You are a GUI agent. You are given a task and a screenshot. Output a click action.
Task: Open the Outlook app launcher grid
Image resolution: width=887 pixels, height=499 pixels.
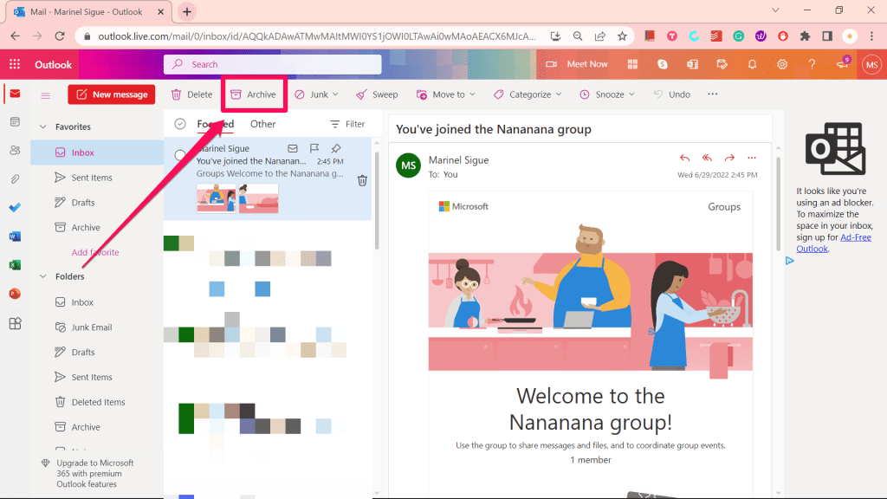15,64
